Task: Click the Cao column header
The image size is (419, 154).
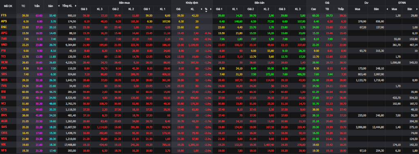Action: pos(313,9)
